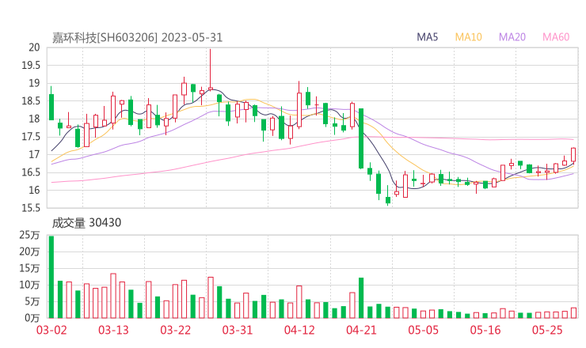Click the 成交量 30430 volume label

86,223
